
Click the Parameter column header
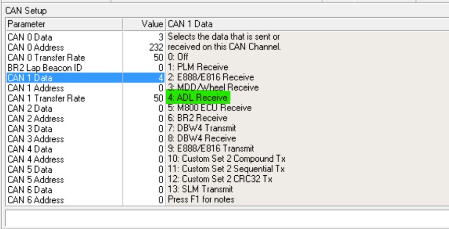click(65, 24)
